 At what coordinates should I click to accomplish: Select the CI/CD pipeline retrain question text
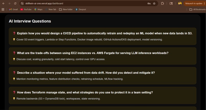(105, 33)
